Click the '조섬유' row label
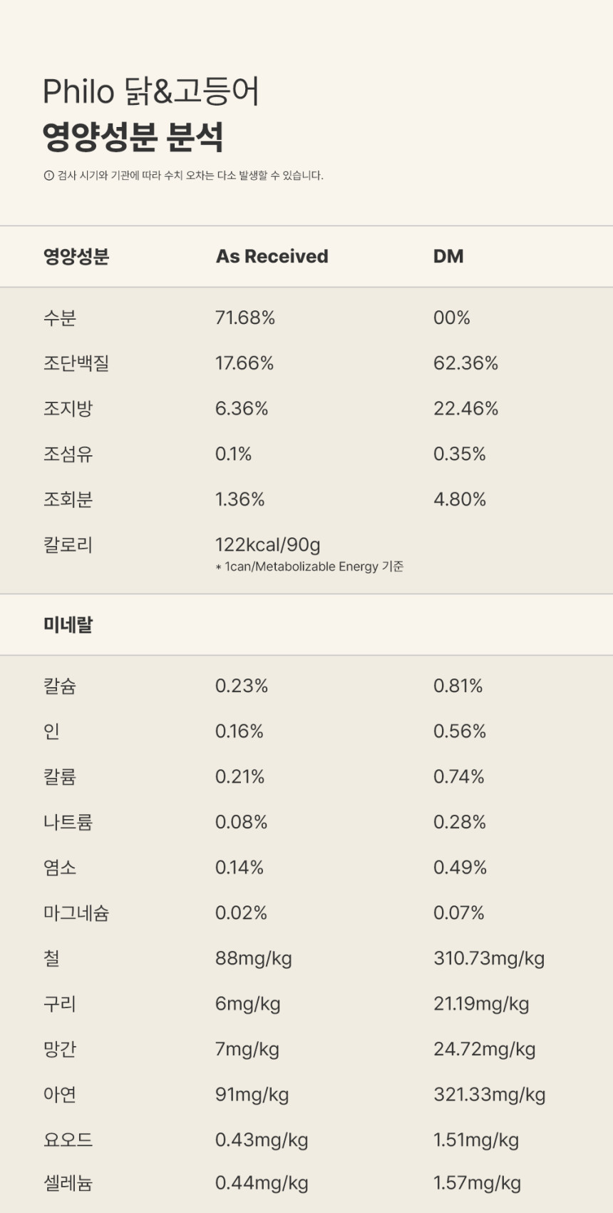 68,454
